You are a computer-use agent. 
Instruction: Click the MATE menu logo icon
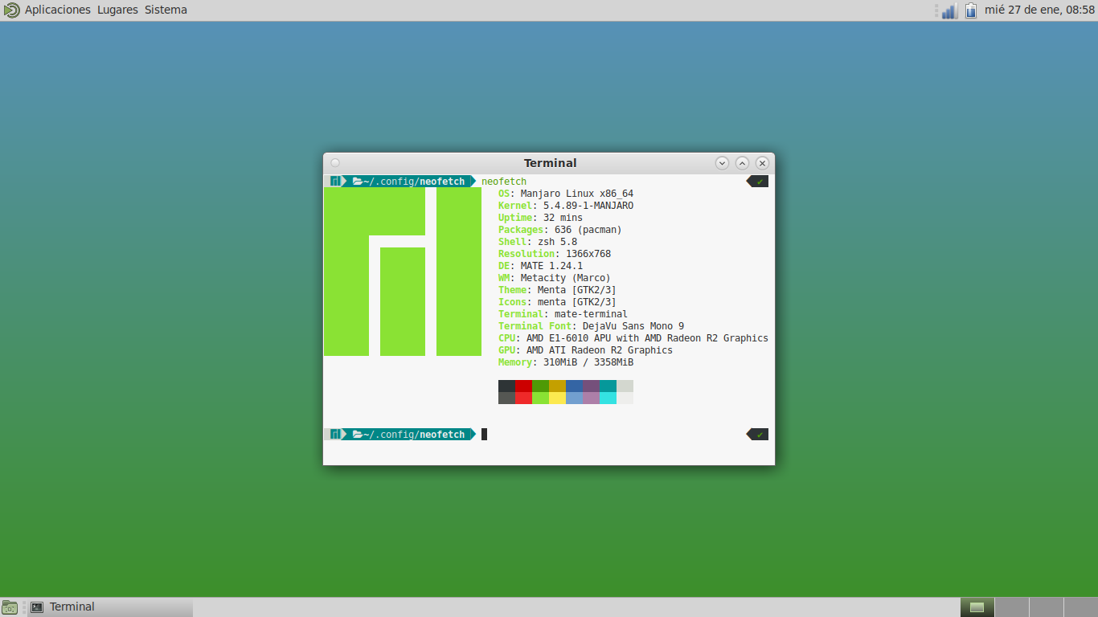11,10
